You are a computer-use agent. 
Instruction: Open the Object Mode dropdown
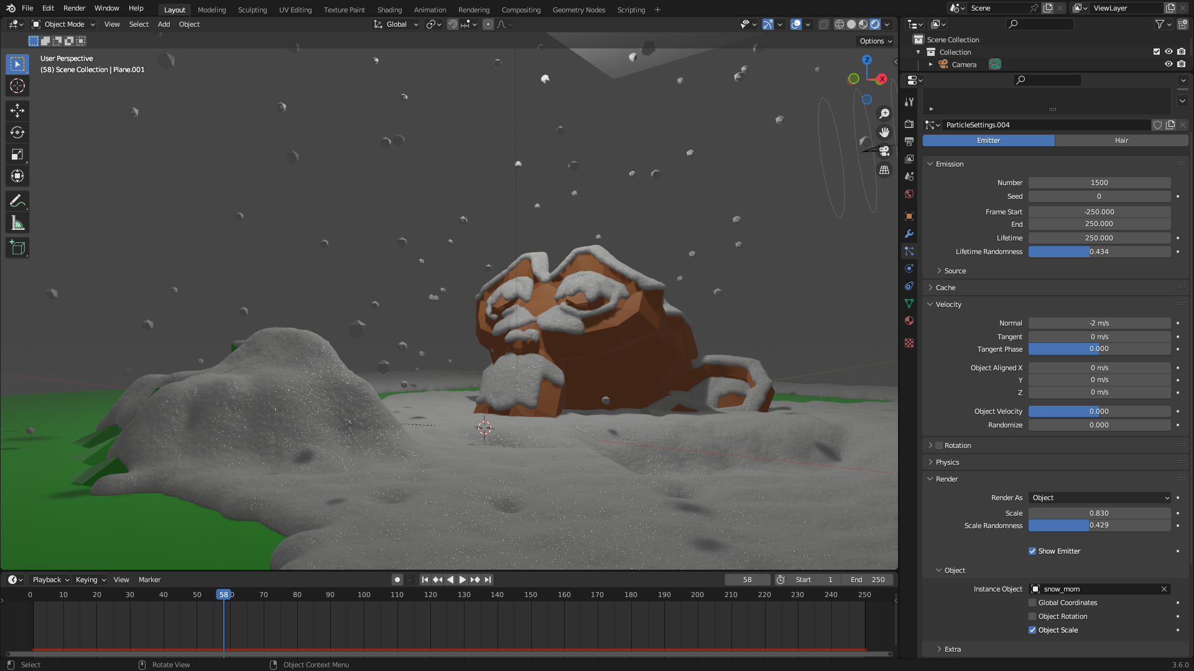coord(63,24)
